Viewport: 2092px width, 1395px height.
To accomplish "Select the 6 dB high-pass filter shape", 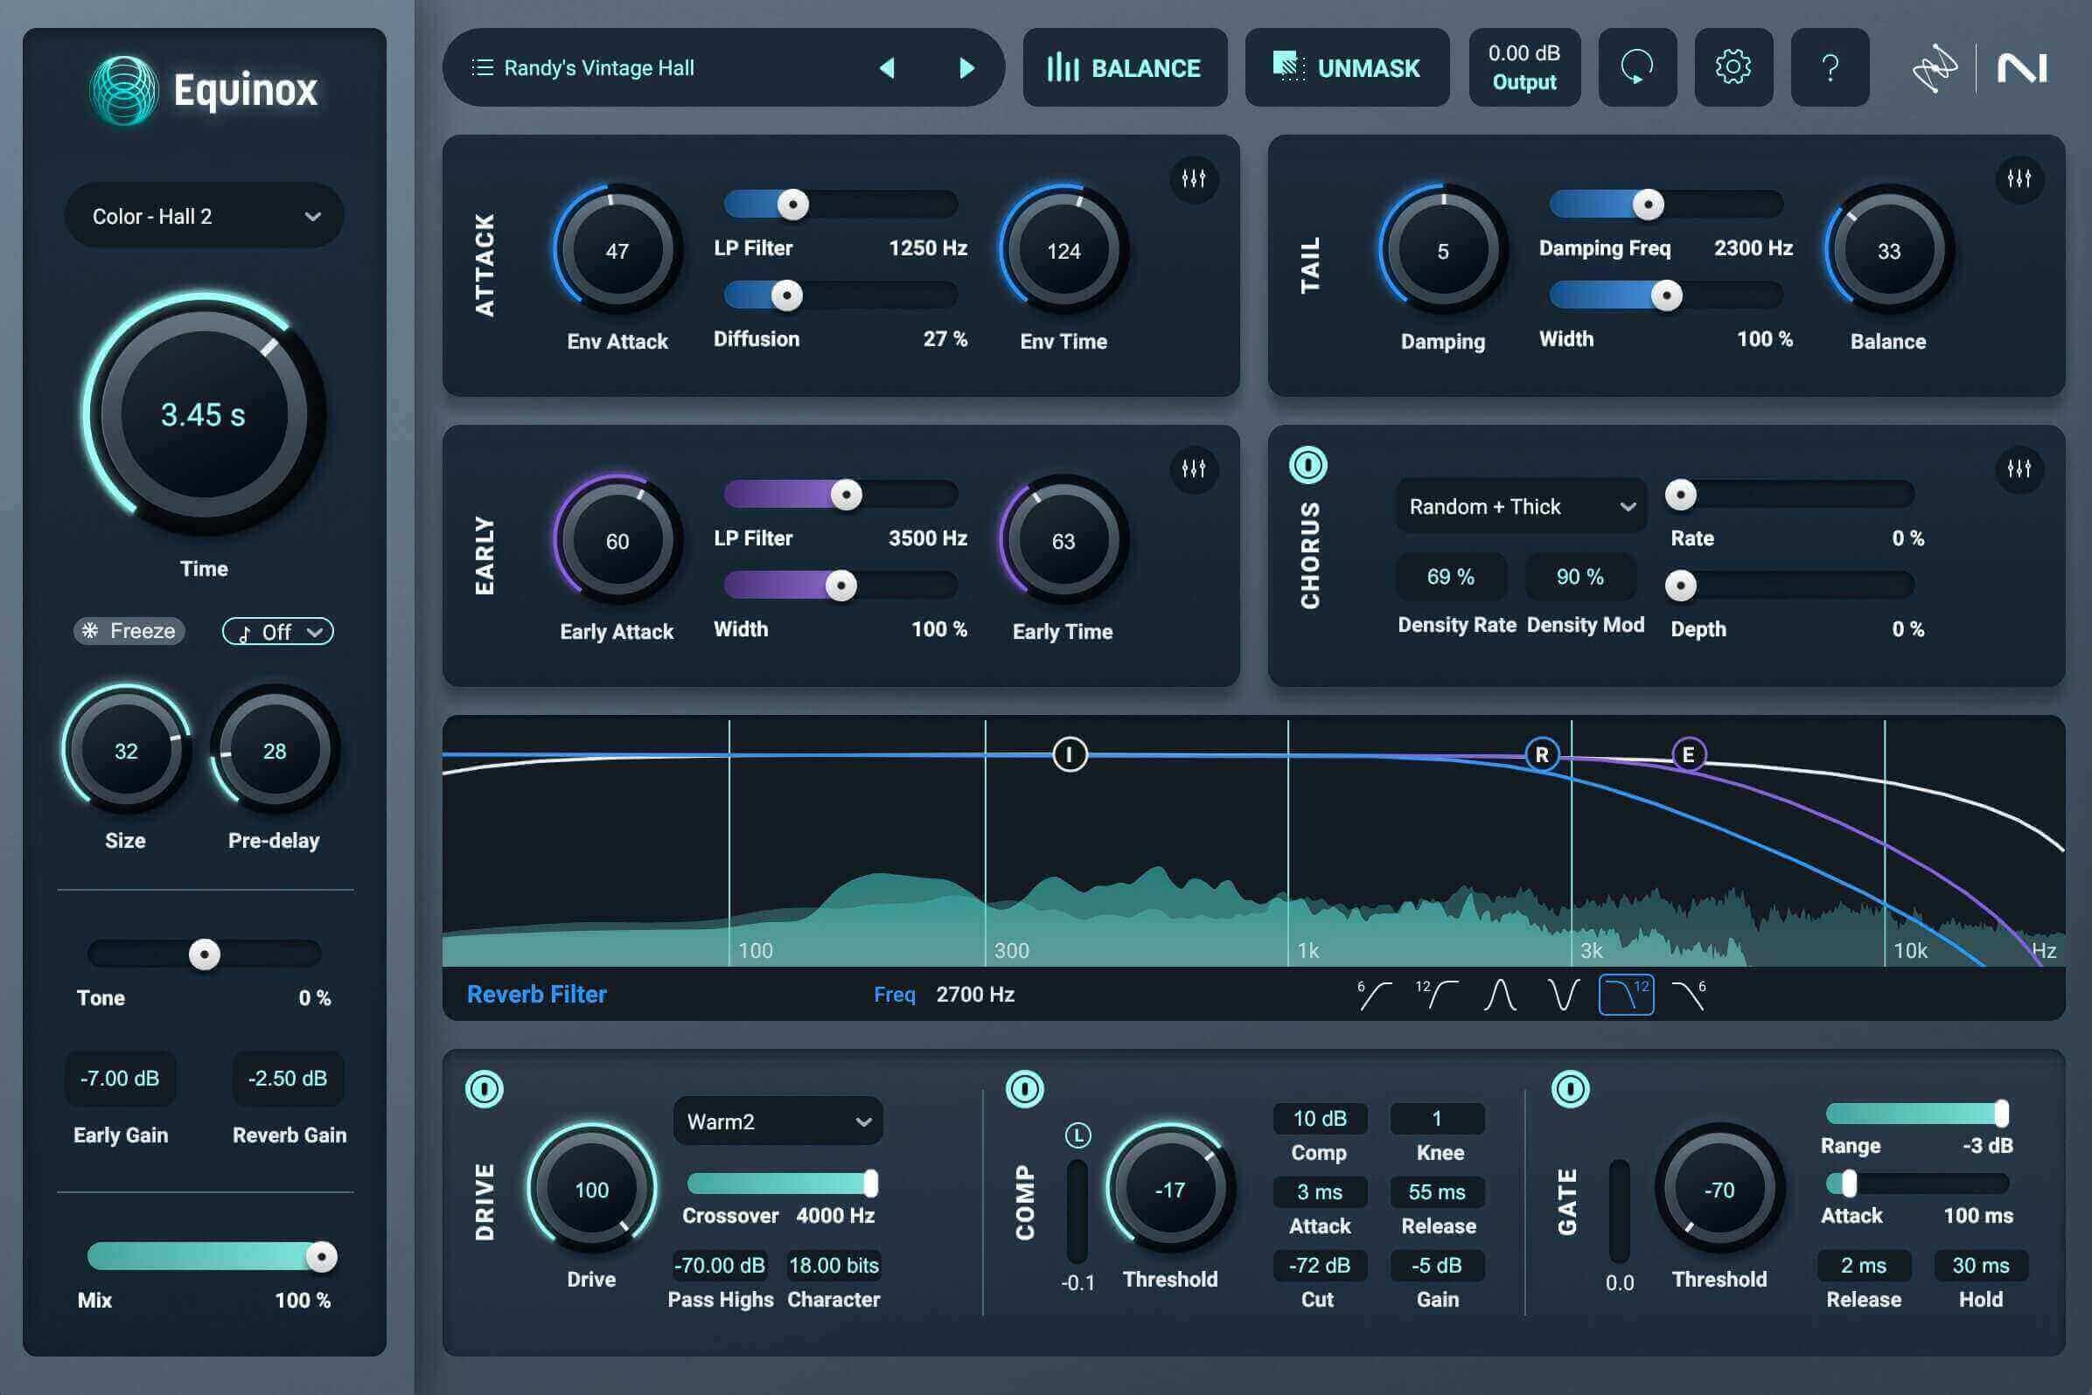I will [1374, 995].
